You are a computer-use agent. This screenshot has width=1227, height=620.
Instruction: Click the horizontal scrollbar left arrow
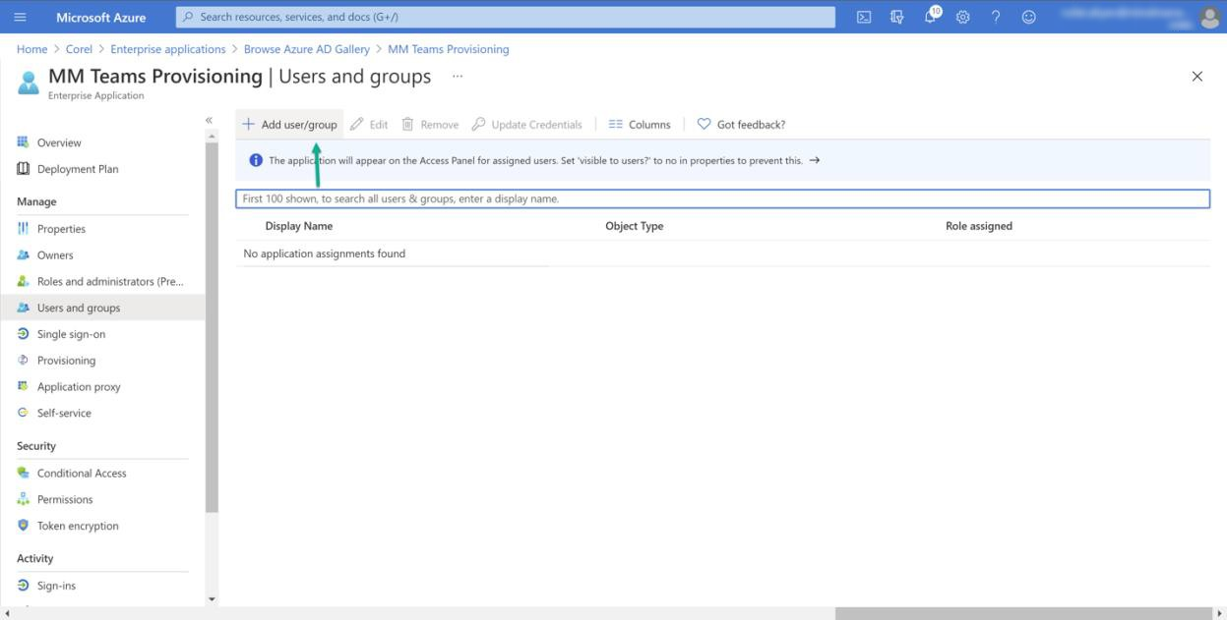click(7, 613)
